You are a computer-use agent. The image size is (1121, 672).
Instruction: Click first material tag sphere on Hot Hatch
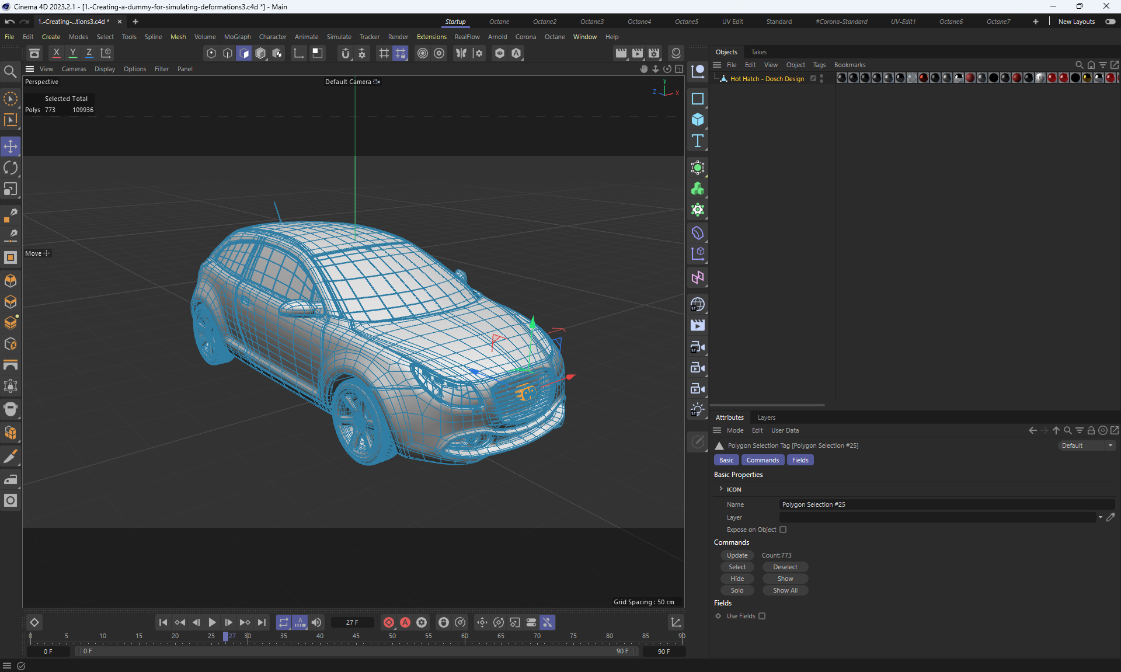click(x=841, y=78)
